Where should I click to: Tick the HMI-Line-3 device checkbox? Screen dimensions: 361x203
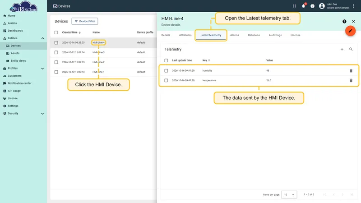(x=56, y=52)
